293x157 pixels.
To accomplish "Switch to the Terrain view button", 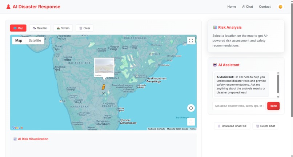I will point(63,28).
